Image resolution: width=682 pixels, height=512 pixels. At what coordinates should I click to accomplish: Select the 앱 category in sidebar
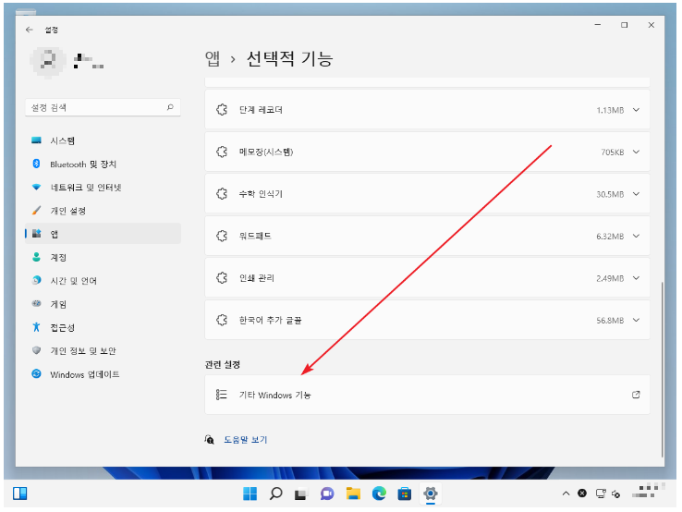(104, 234)
